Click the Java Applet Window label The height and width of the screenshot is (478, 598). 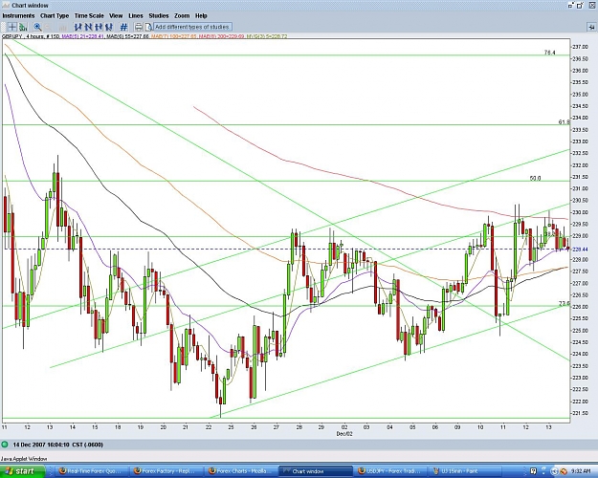(24, 459)
